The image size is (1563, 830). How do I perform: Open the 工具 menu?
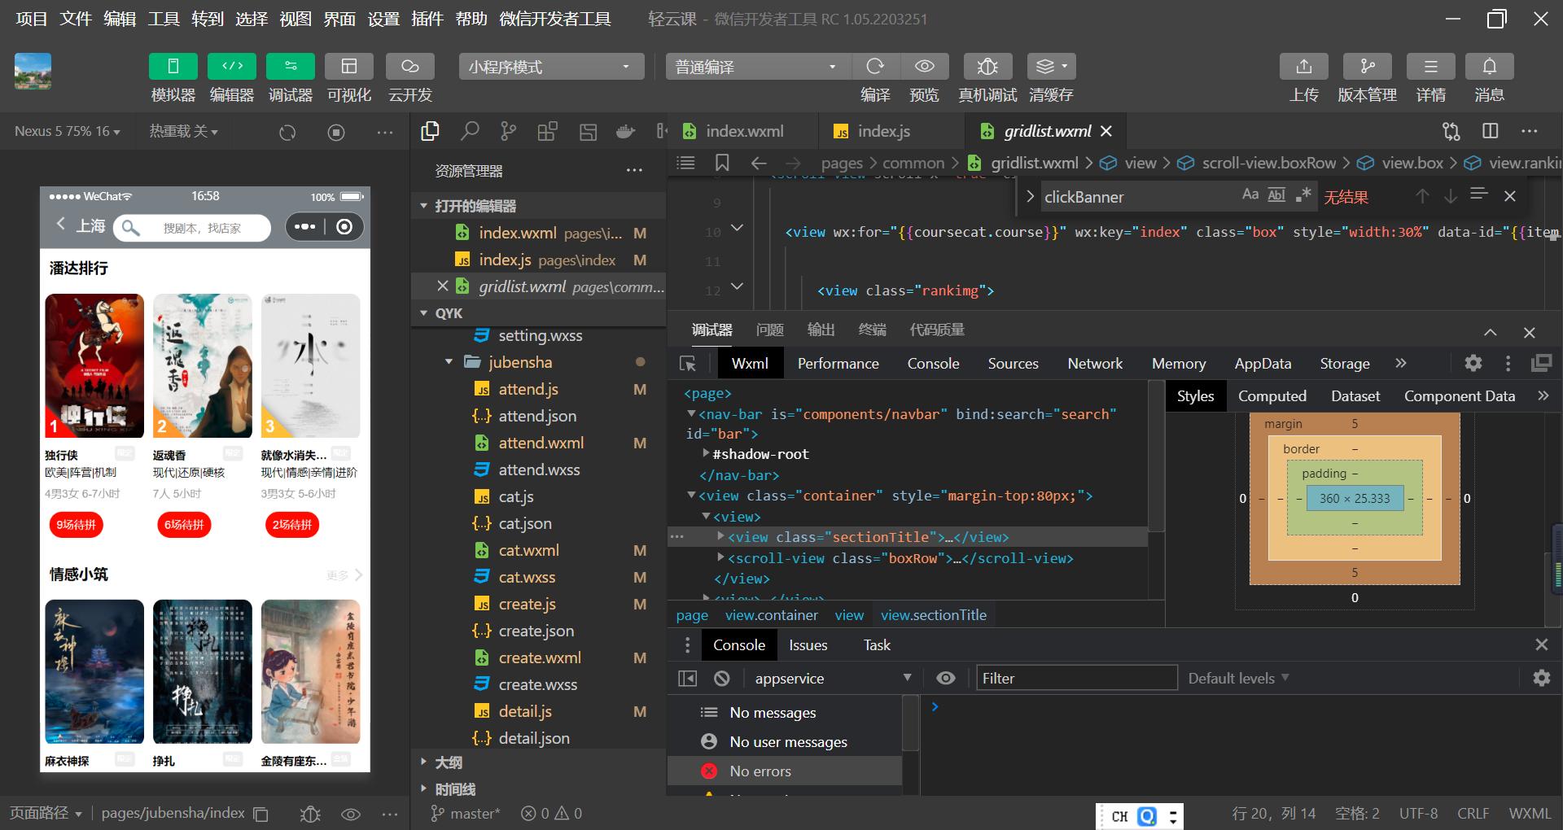[x=163, y=19]
